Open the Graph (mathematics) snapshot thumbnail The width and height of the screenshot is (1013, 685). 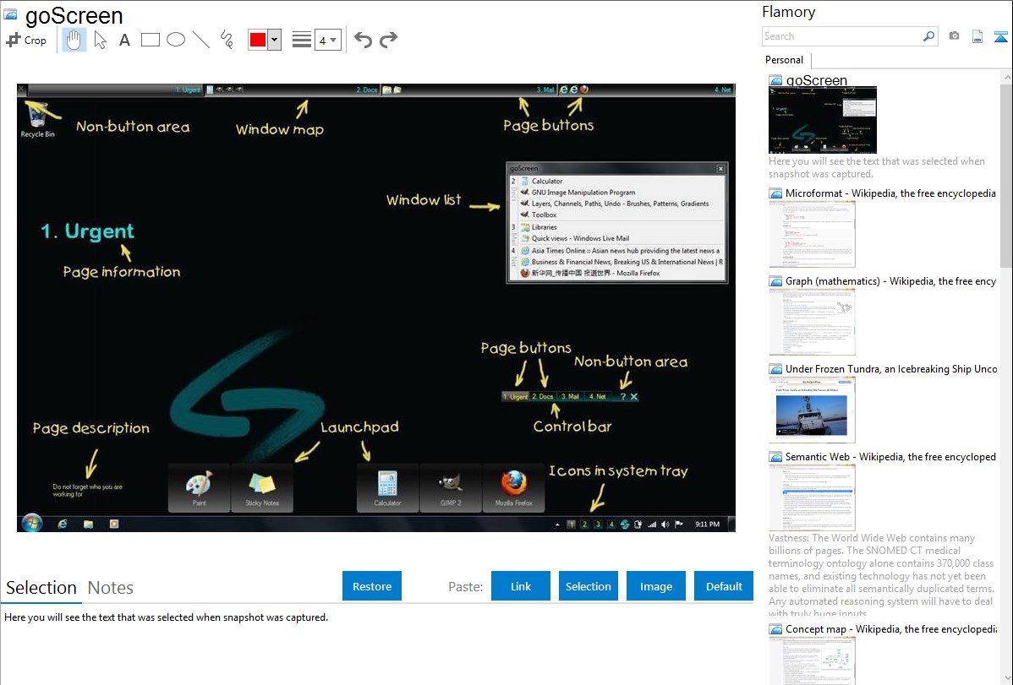812,322
